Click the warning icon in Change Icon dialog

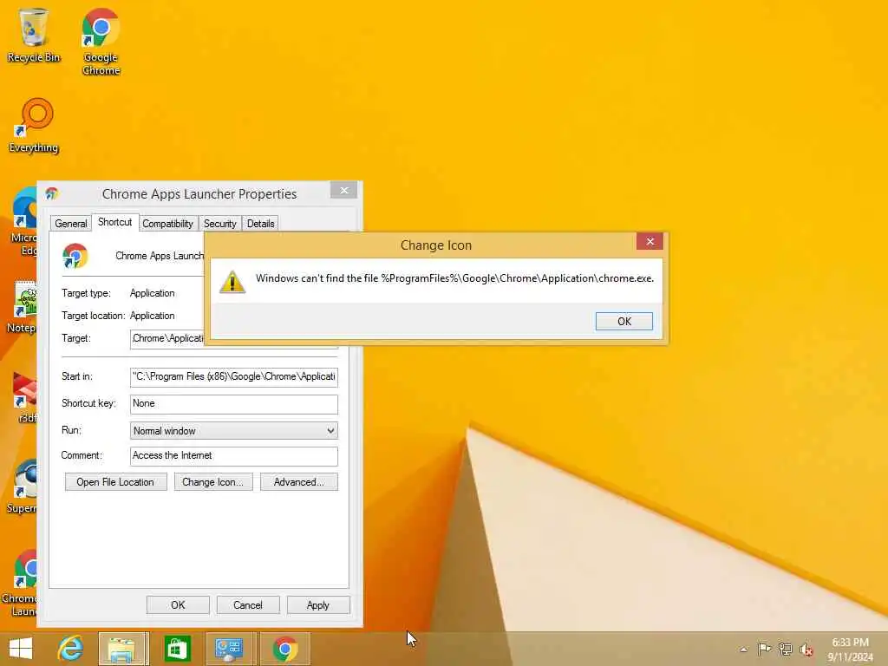[x=232, y=282]
